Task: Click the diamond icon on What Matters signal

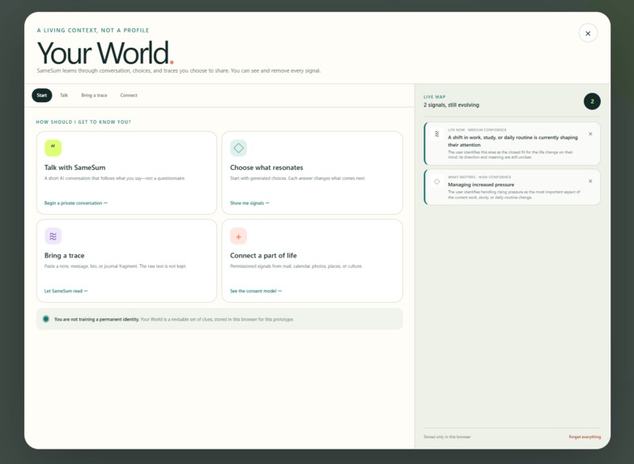Action: coord(436,181)
